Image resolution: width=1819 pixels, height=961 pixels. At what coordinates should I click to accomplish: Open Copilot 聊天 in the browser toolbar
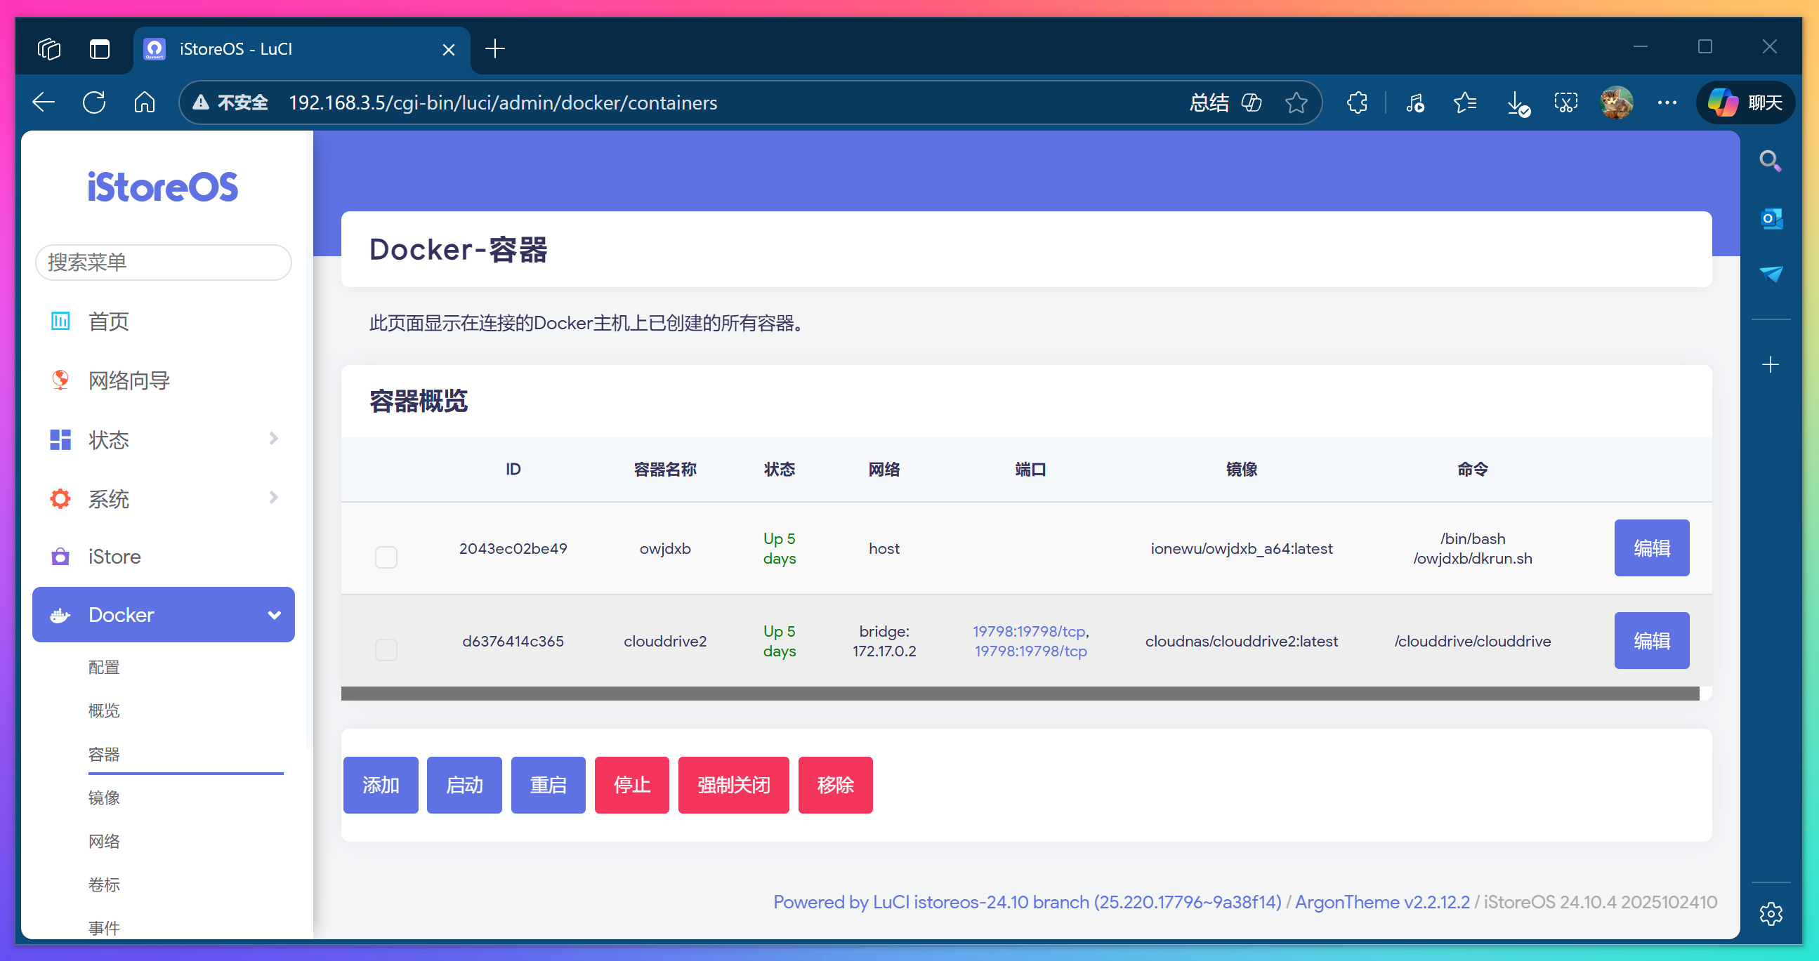tap(1744, 102)
